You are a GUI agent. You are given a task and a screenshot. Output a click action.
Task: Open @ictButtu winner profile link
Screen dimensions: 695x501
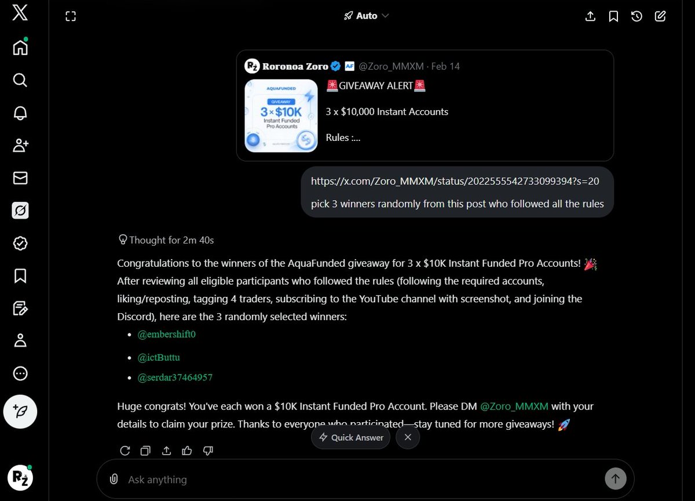[159, 358]
